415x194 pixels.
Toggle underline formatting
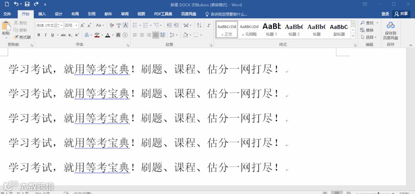click(x=52, y=35)
